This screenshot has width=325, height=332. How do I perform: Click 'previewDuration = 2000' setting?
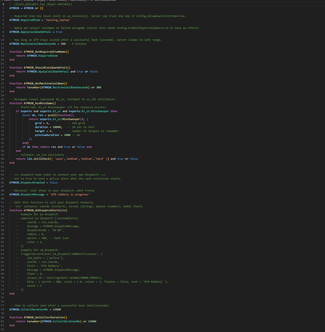(x=53, y=135)
